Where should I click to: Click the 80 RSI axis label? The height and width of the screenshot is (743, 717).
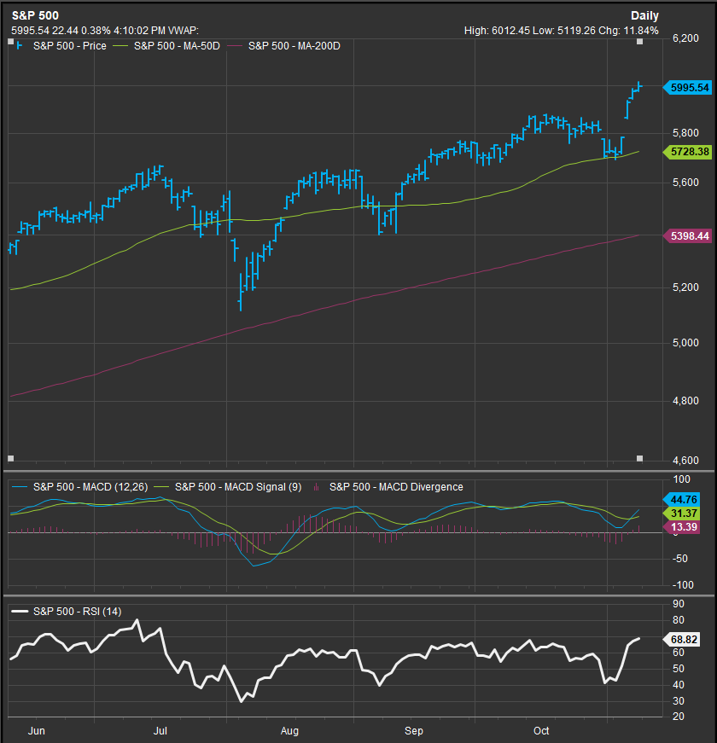point(679,620)
